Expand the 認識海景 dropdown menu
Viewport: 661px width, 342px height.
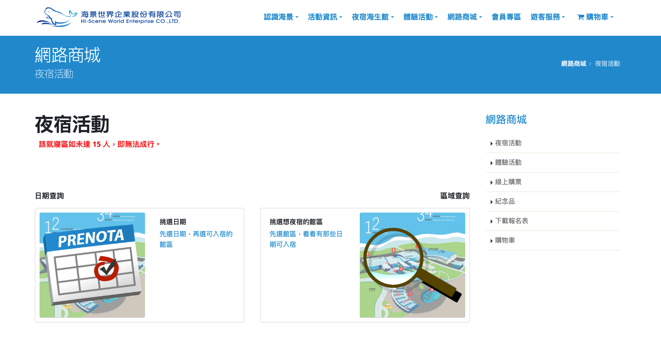pos(281,17)
